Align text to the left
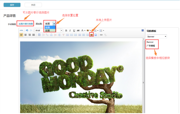Viewport: 180px width, 114px height. [x=21, y=35]
